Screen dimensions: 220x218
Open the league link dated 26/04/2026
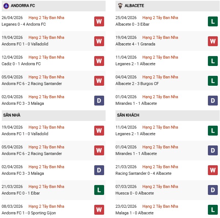46,18
